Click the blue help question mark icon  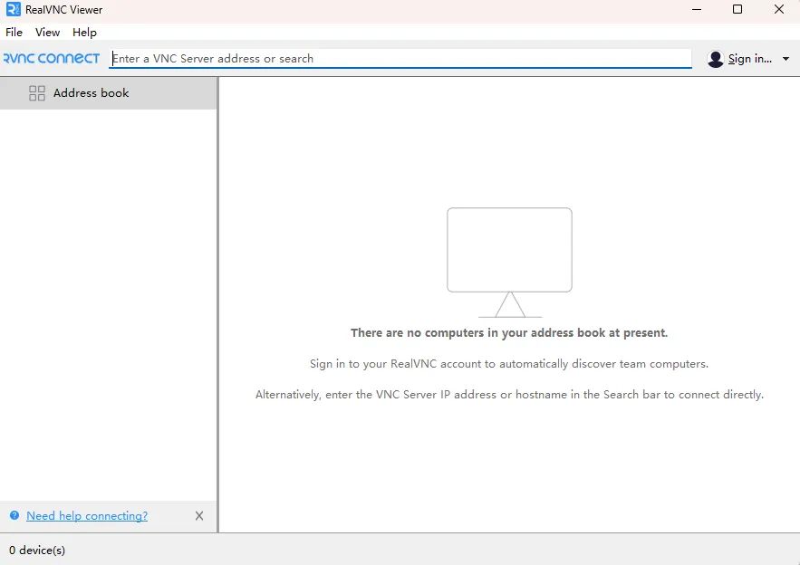(x=14, y=516)
